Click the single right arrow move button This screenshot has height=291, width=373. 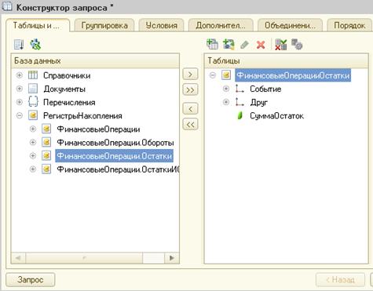[x=190, y=75]
